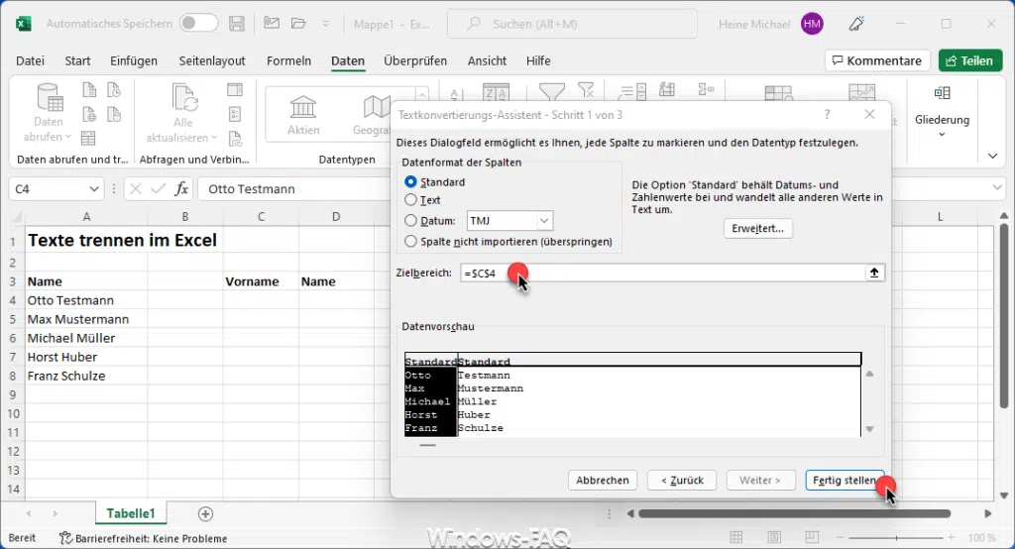Add new sheet with plus icon
This screenshot has height=549, width=1015.
click(x=205, y=514)
